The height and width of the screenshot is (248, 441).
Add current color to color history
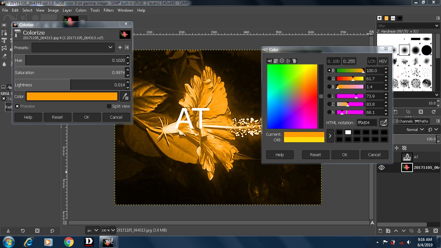click(x=330, y=136)
